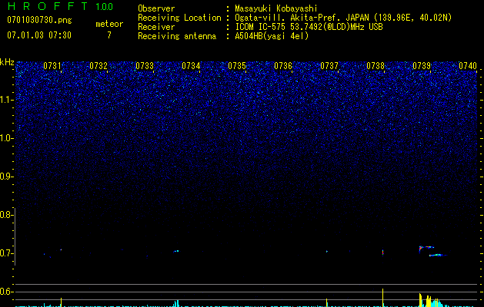Click the 0736 time marker
The width and height of the screenshot is (484, 307).
[x=283, y=66]
